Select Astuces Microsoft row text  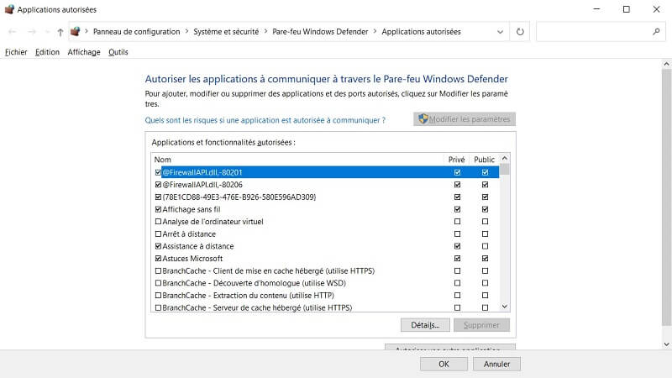click(x=192, y=259)
